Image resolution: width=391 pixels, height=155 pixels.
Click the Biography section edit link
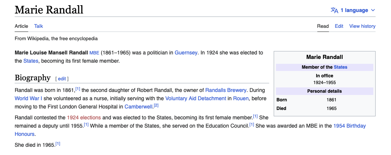62,79
